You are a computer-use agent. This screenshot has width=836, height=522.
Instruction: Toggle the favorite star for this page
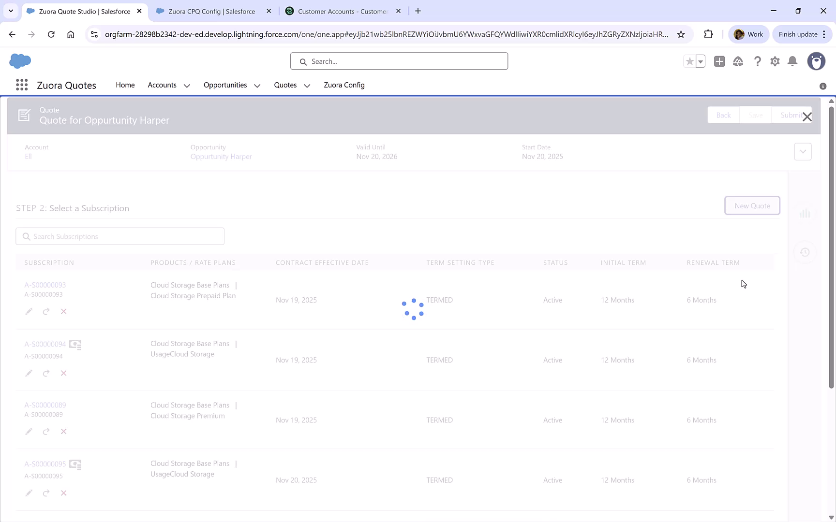tap(690, 61)
